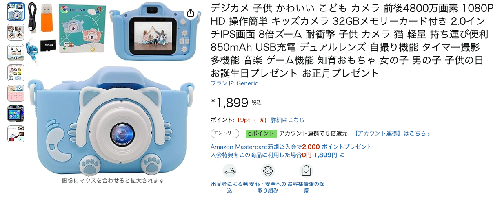
Task: Click the 安心・安全への取り組み label
Action: coord(268,187)
